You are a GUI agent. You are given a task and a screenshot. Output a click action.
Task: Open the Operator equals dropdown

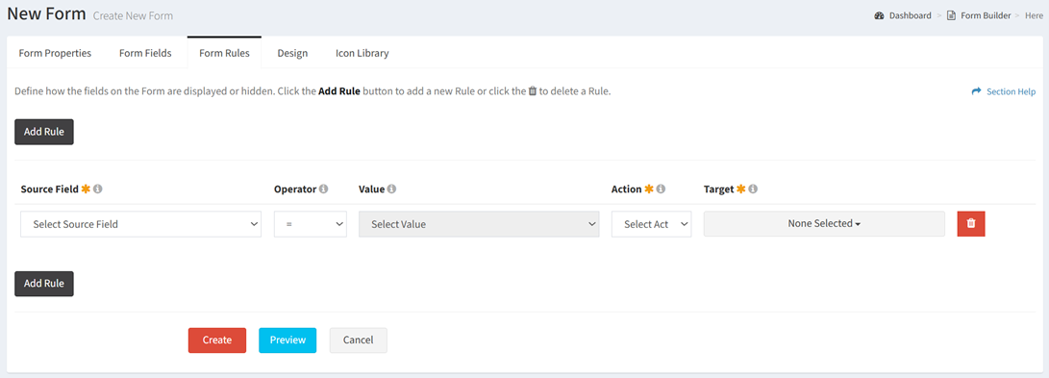311,224
